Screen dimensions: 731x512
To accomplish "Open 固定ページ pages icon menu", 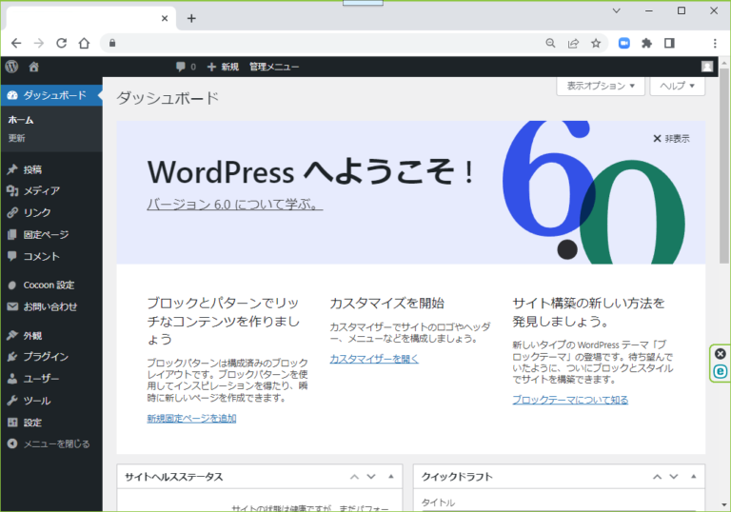I will point(12,234).
